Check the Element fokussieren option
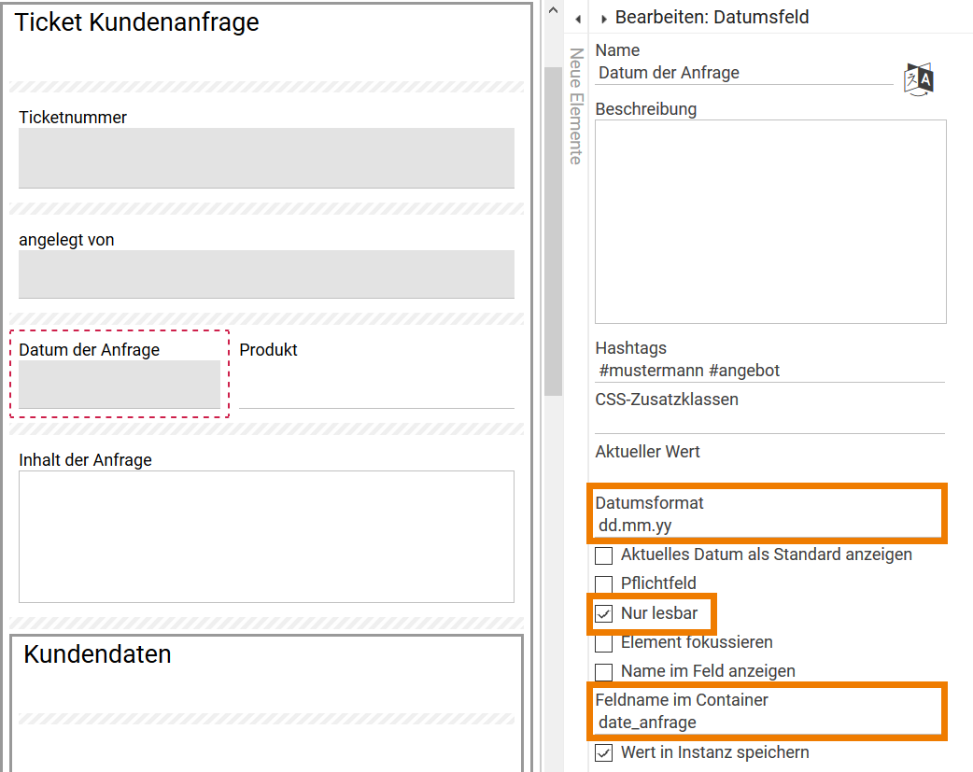This screenshot has height=772, width=973. click(602, 642)
